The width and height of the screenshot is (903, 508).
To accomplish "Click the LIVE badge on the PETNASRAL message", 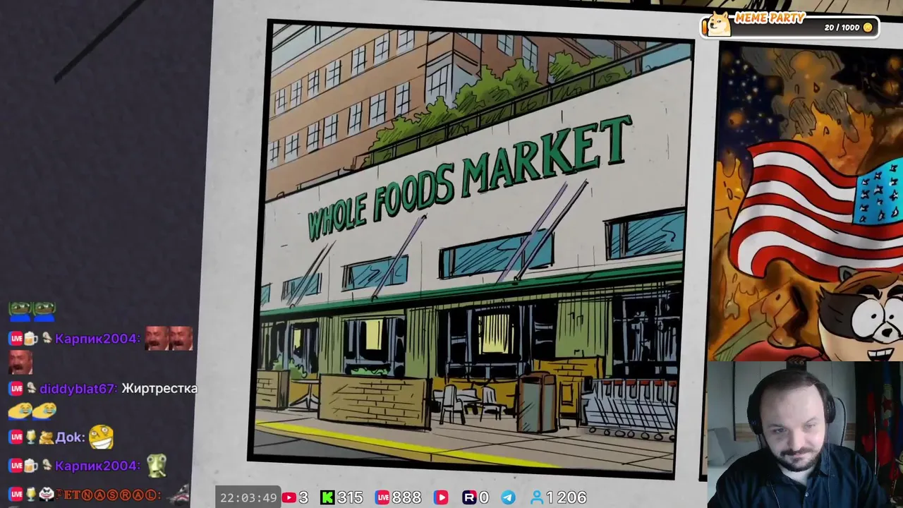I will point(16,495).
